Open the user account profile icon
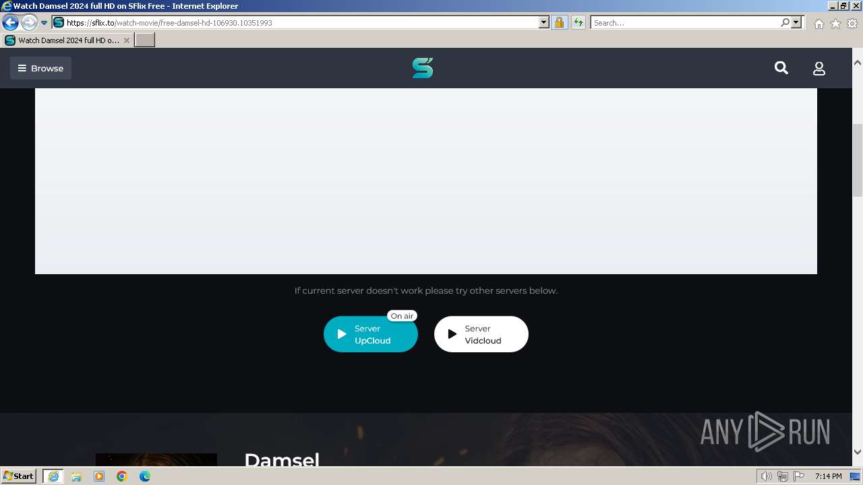Screen dimensions: 863x485 point(819,68)
